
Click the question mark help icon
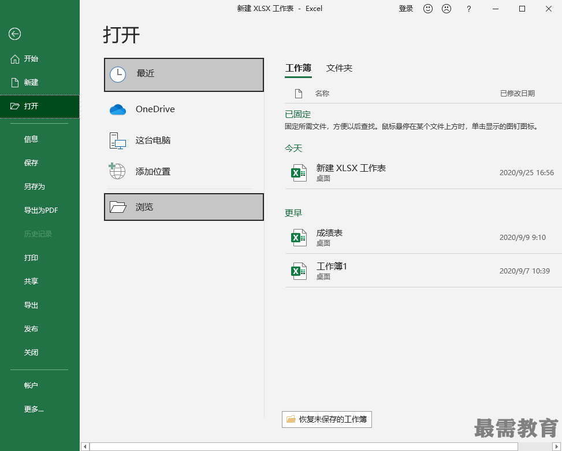pos(469,9)
